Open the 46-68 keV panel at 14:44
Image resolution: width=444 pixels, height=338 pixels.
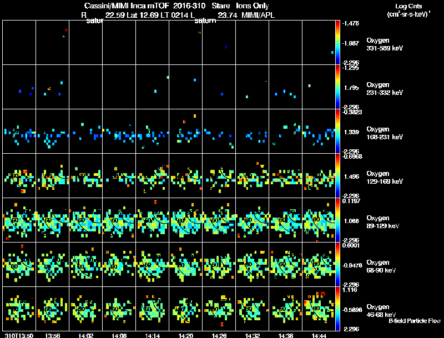(x=319, y=309)
